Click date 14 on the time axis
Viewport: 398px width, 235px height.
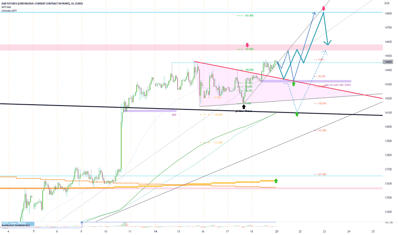pos(155,232)
